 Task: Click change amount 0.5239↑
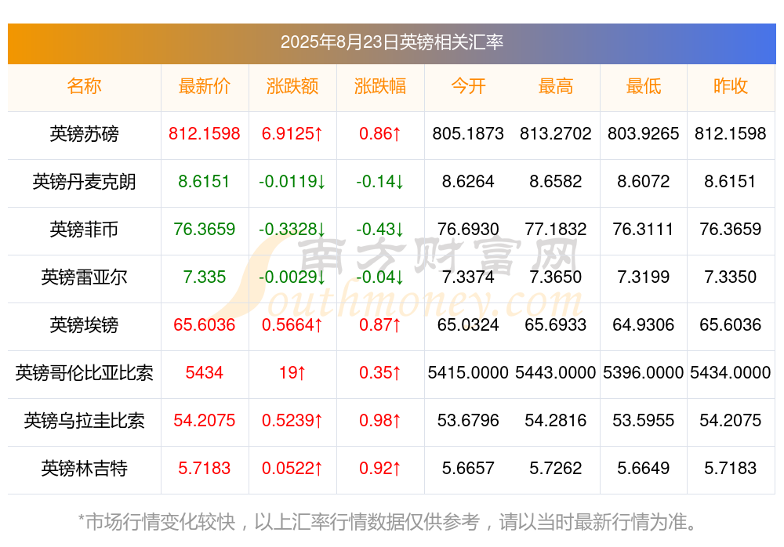click(x=292, y=421)
